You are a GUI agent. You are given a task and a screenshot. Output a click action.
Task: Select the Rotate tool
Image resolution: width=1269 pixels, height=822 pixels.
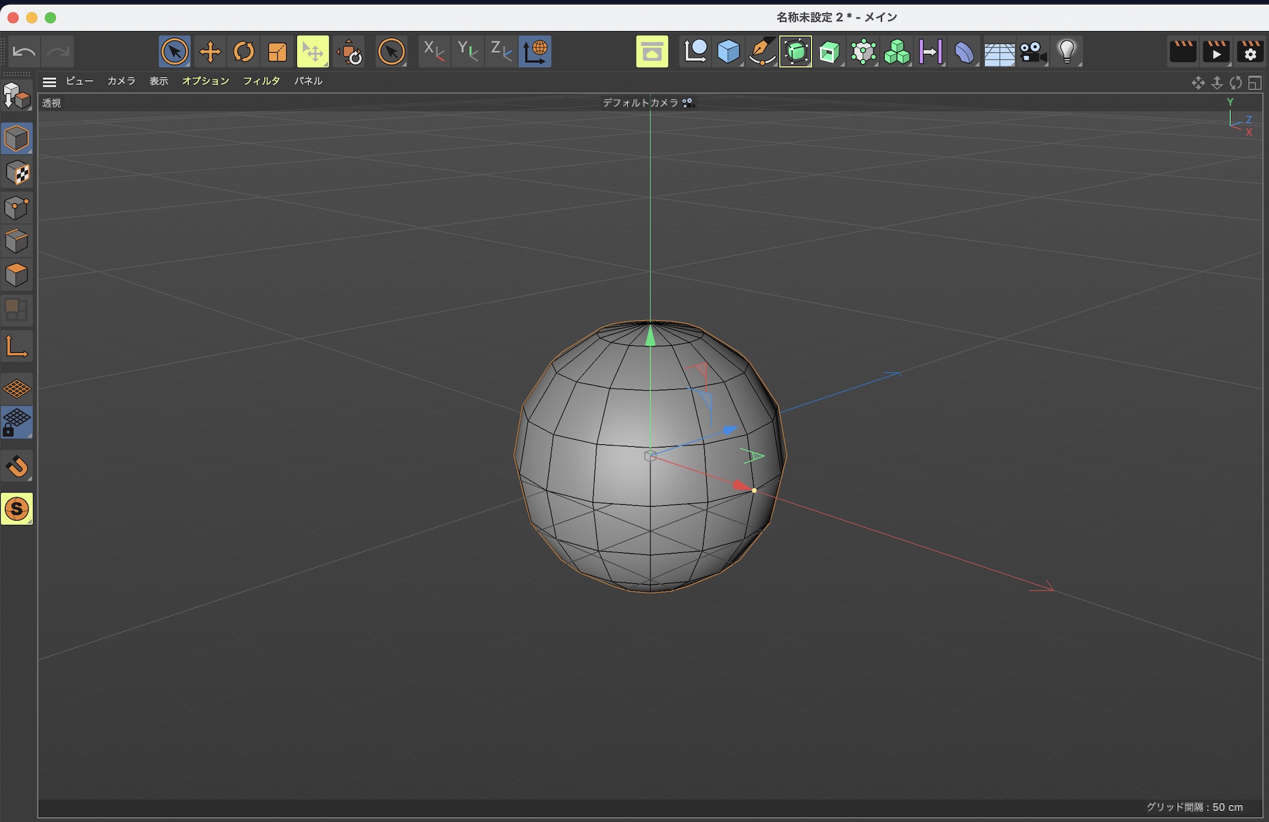click(x=244, y=52)
